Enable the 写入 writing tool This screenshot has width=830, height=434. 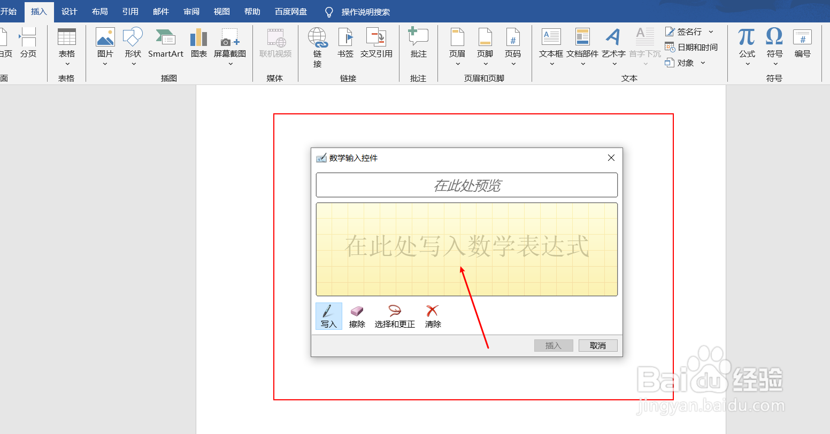click(x=328, y=316)
